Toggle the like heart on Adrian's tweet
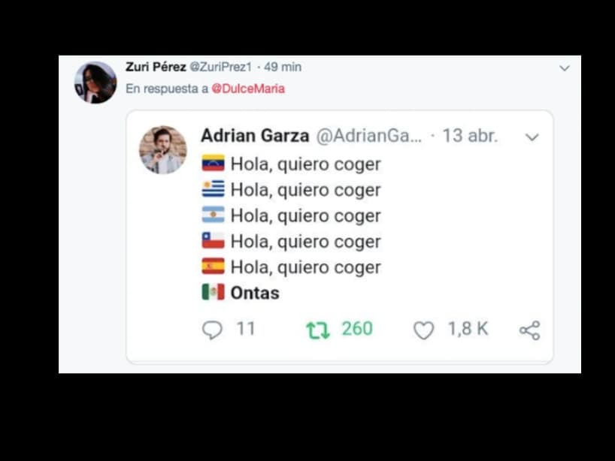The height and width of the screenshot is (461, 615). (x=423, y=328)
